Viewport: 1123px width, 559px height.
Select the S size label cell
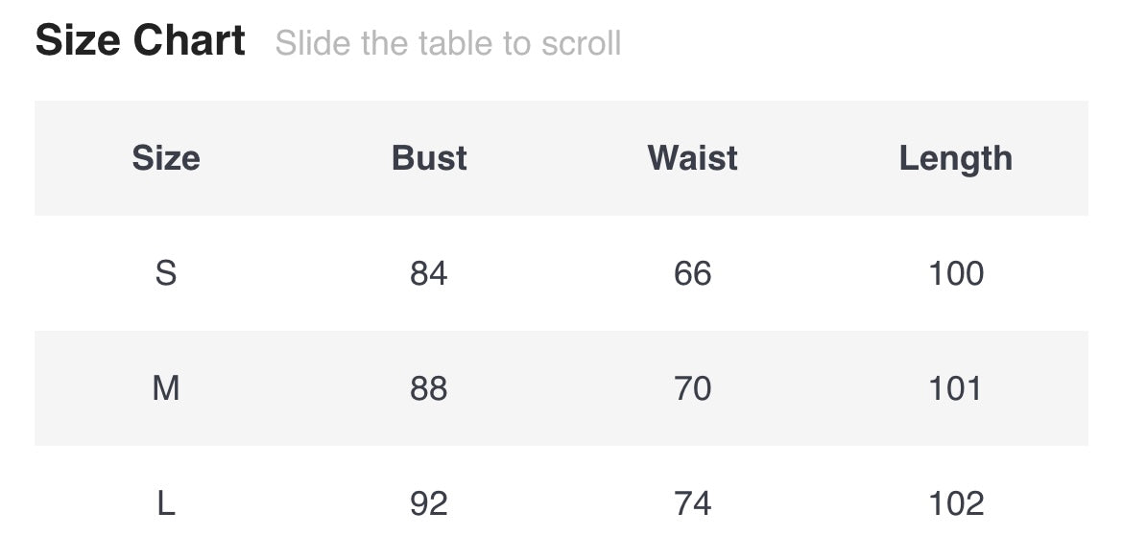[166, 274]
